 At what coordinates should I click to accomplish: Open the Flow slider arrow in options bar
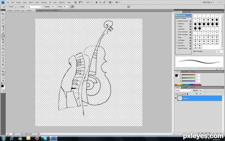coord(69,7)
